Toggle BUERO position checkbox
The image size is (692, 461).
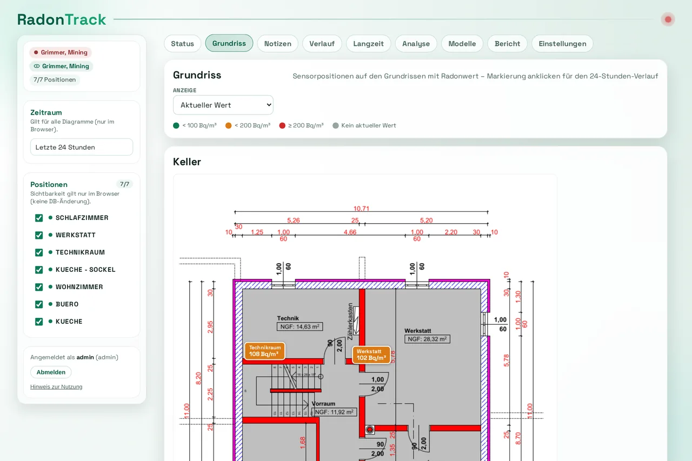point(39,304)
